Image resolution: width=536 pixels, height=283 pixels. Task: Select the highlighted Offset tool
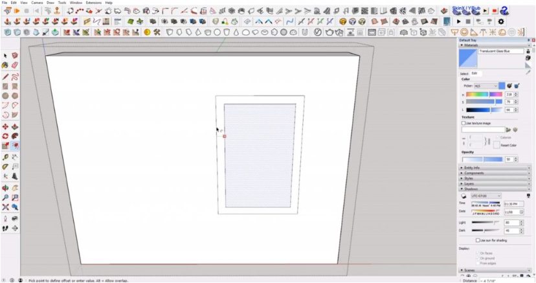point(15,146)
